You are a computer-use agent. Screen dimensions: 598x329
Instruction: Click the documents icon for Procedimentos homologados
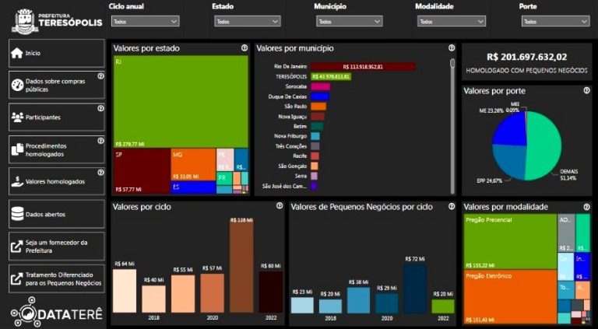[17, 149]
